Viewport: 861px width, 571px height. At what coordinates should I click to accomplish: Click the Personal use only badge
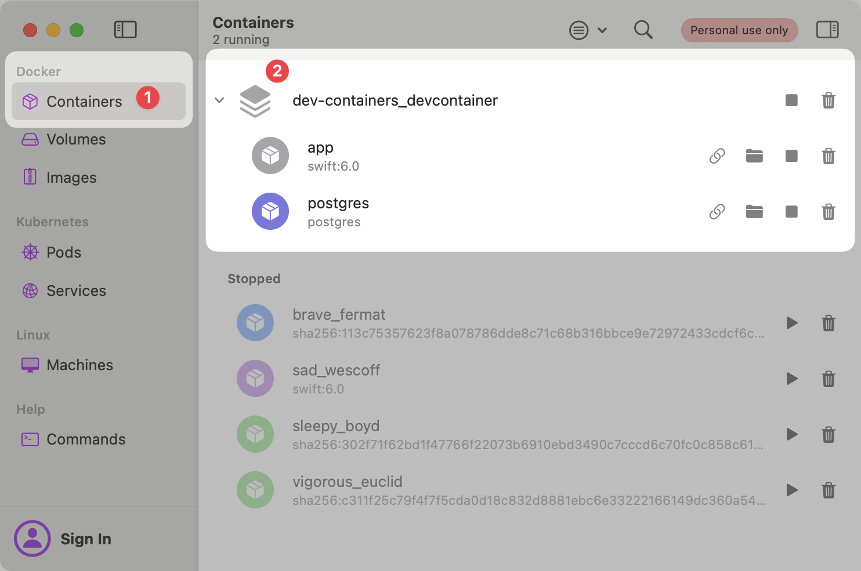tap(739, 30)
